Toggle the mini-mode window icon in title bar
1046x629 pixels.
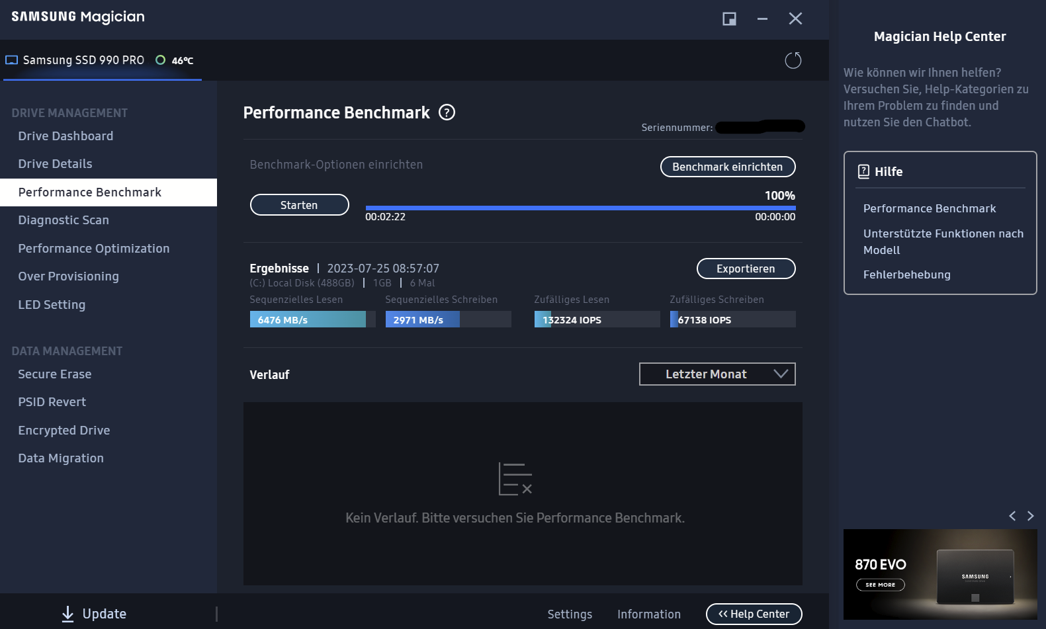pyautogui.click(x=729, y=19)
